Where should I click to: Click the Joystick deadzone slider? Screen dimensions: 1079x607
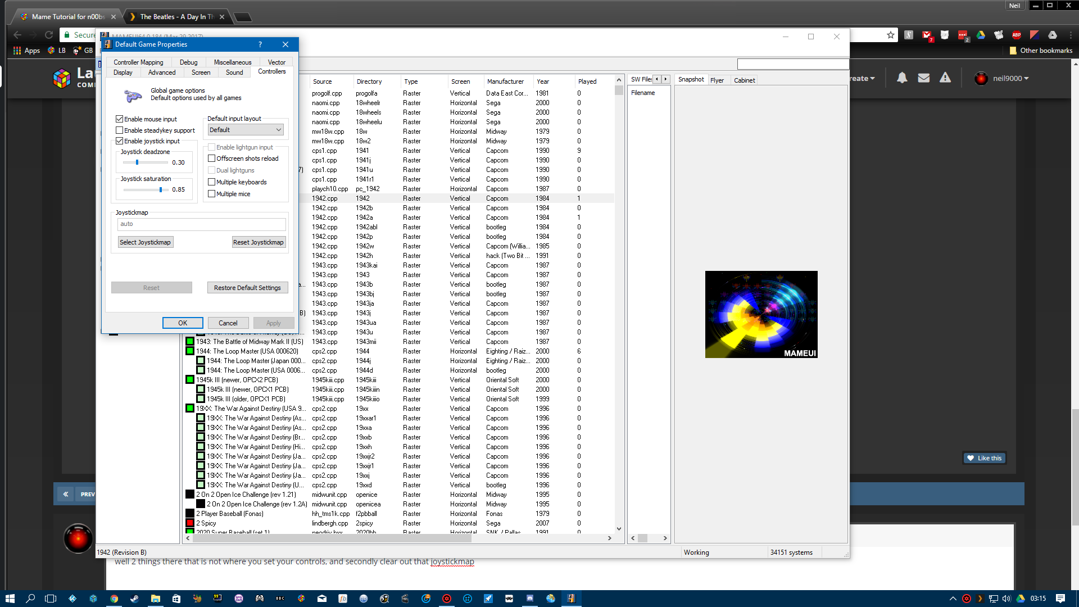click(145, 162)
